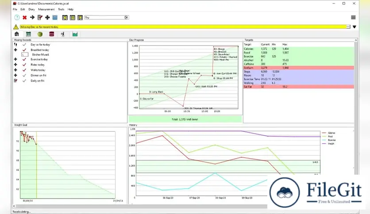The height and width of the screenshot is (214, 370).
Task: Open the Edit menu
Action: click(23, 9)
